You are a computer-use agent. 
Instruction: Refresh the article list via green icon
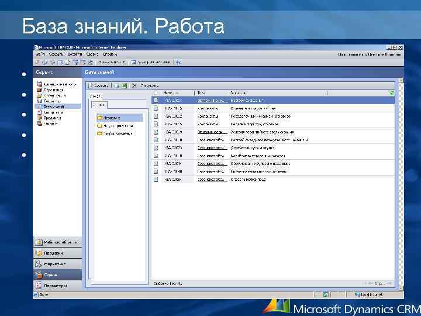click(x=391, y=92)
